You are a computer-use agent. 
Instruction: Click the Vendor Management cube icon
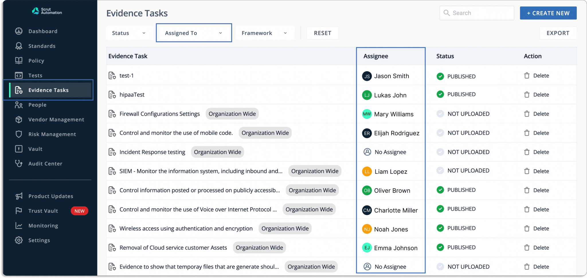[19, 119]
